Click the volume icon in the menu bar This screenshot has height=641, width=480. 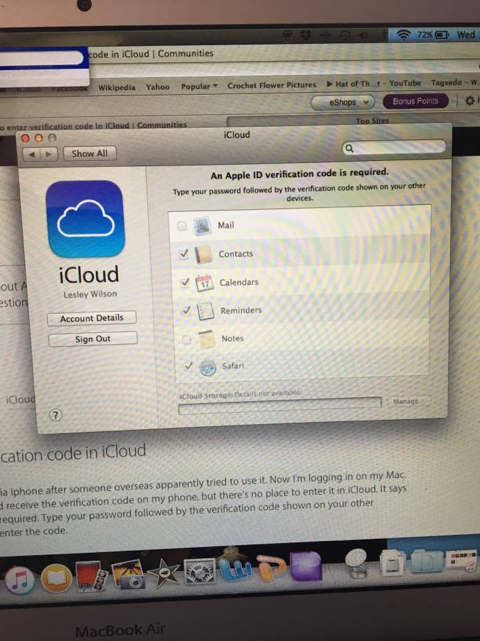pyautogui.click(x=363, y=35)
